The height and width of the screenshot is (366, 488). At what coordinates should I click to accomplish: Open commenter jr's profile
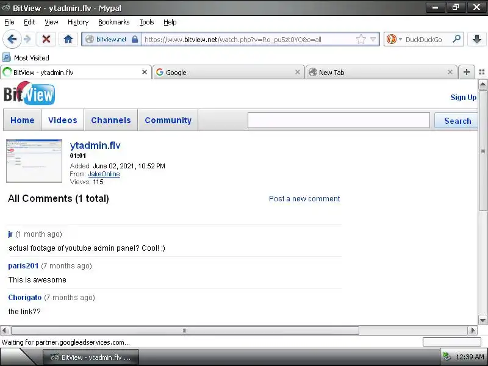[10, 234]
